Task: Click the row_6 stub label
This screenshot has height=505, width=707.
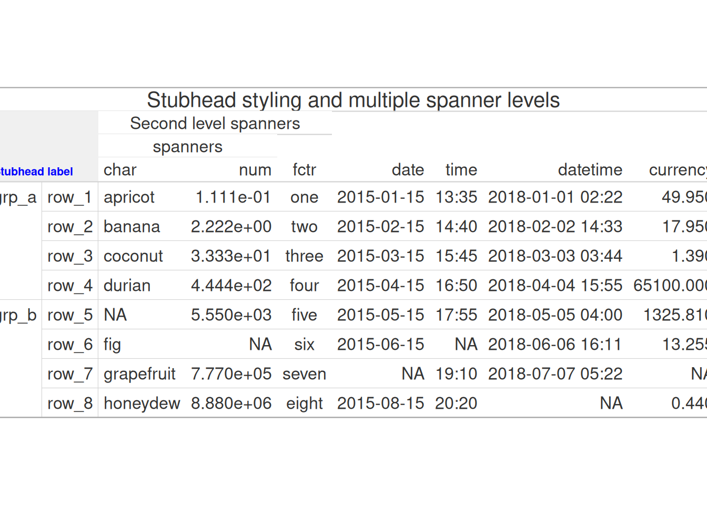Action: (70, 345)
